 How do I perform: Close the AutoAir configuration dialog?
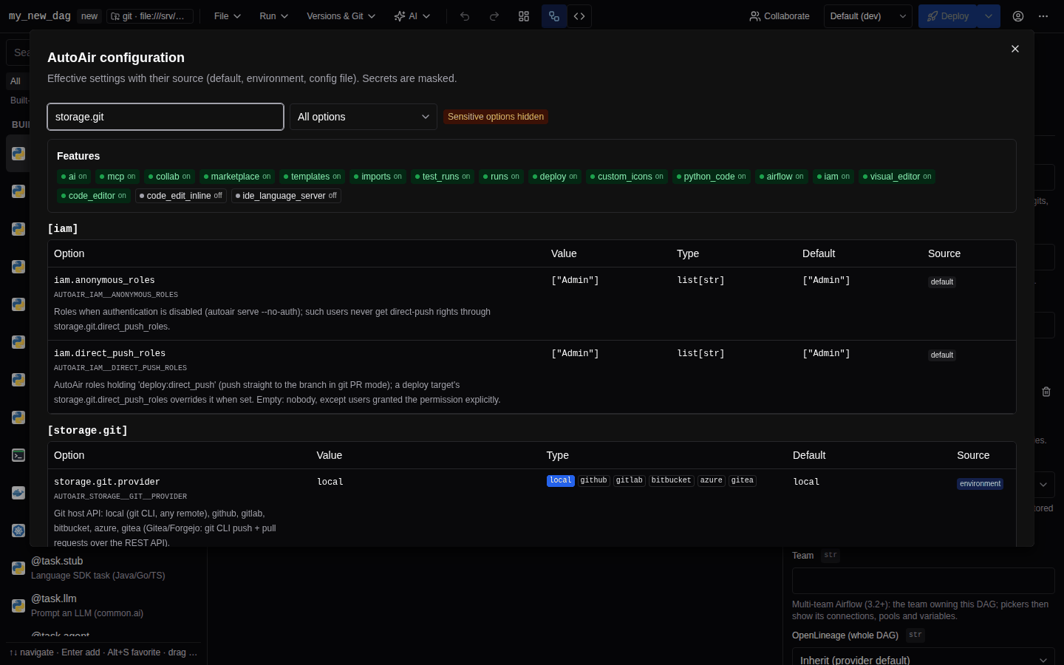[1015, 49]
